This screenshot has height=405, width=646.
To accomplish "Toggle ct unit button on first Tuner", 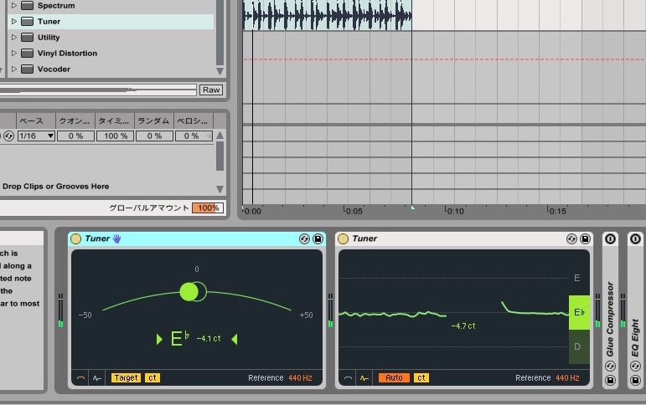I will coord(152,378).
